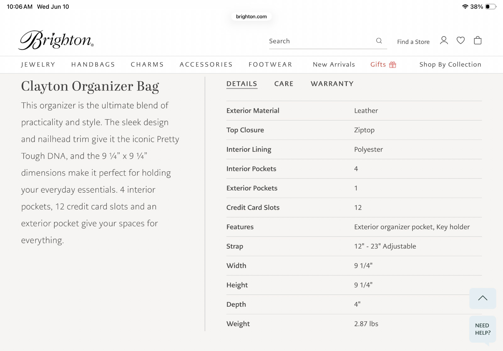Screen dimensions: 503x351
Task: Click the Strap label
Action: pos(235,246)
